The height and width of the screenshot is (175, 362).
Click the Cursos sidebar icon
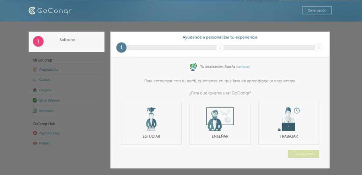point(35,79)
